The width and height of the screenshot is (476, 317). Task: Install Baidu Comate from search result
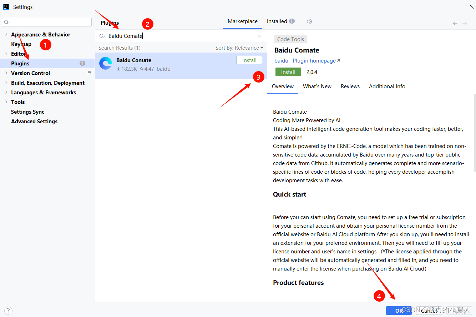(x=249, y=60)
